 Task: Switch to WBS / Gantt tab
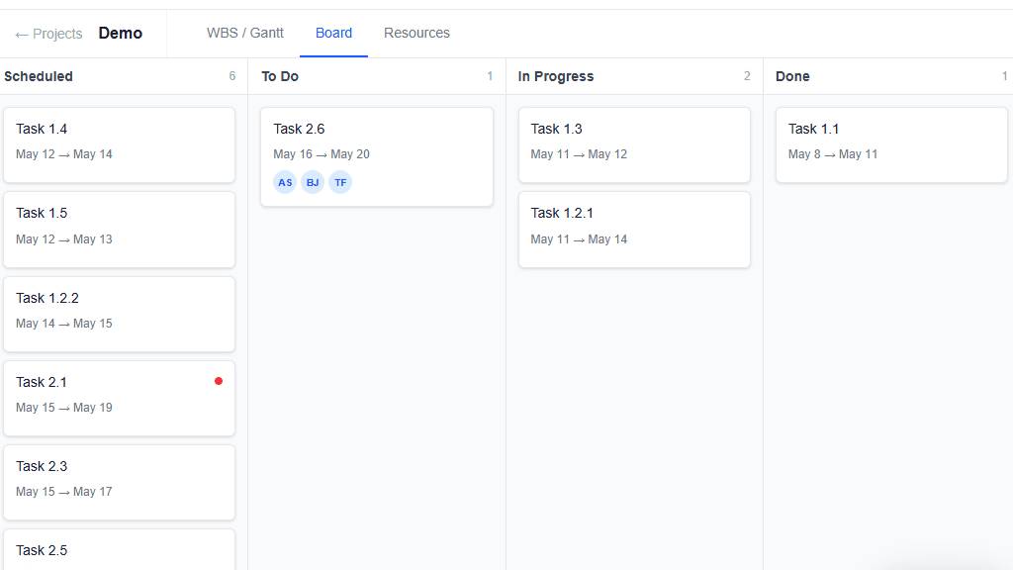(x=245, y=33)
